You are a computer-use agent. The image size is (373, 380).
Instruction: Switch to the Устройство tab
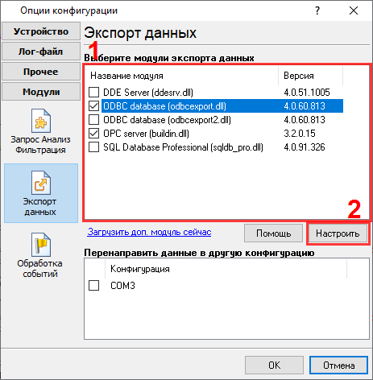(x=41, y=31)
